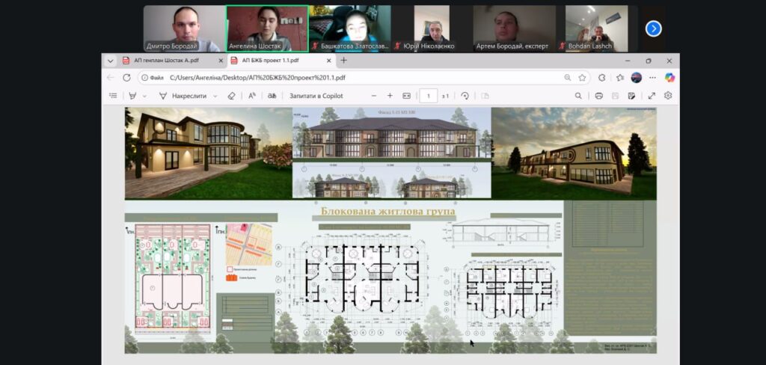Enter full screen PDF view

pos(652,96)
